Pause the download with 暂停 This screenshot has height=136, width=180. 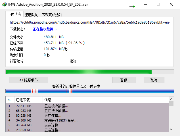(124, 80)
